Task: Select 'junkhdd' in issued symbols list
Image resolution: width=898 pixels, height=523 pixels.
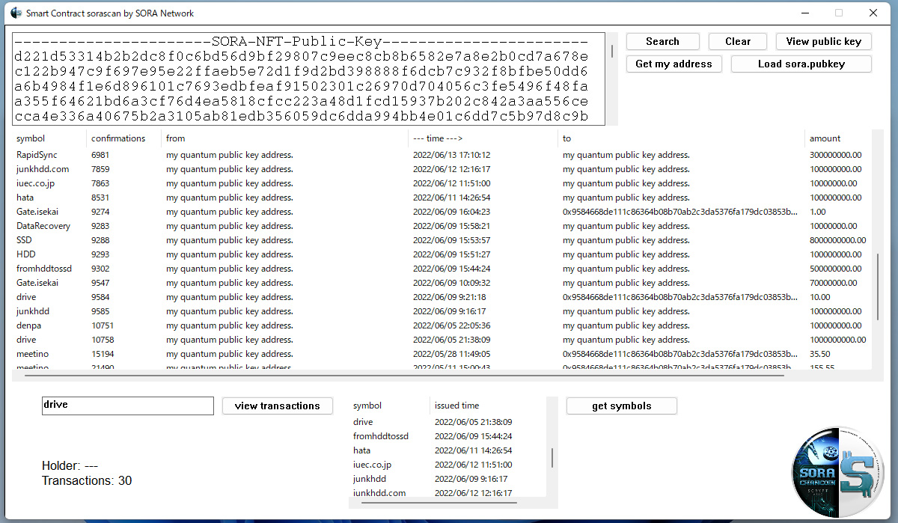Action: (448, 479)
